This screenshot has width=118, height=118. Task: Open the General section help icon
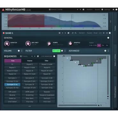pos(108,38)
